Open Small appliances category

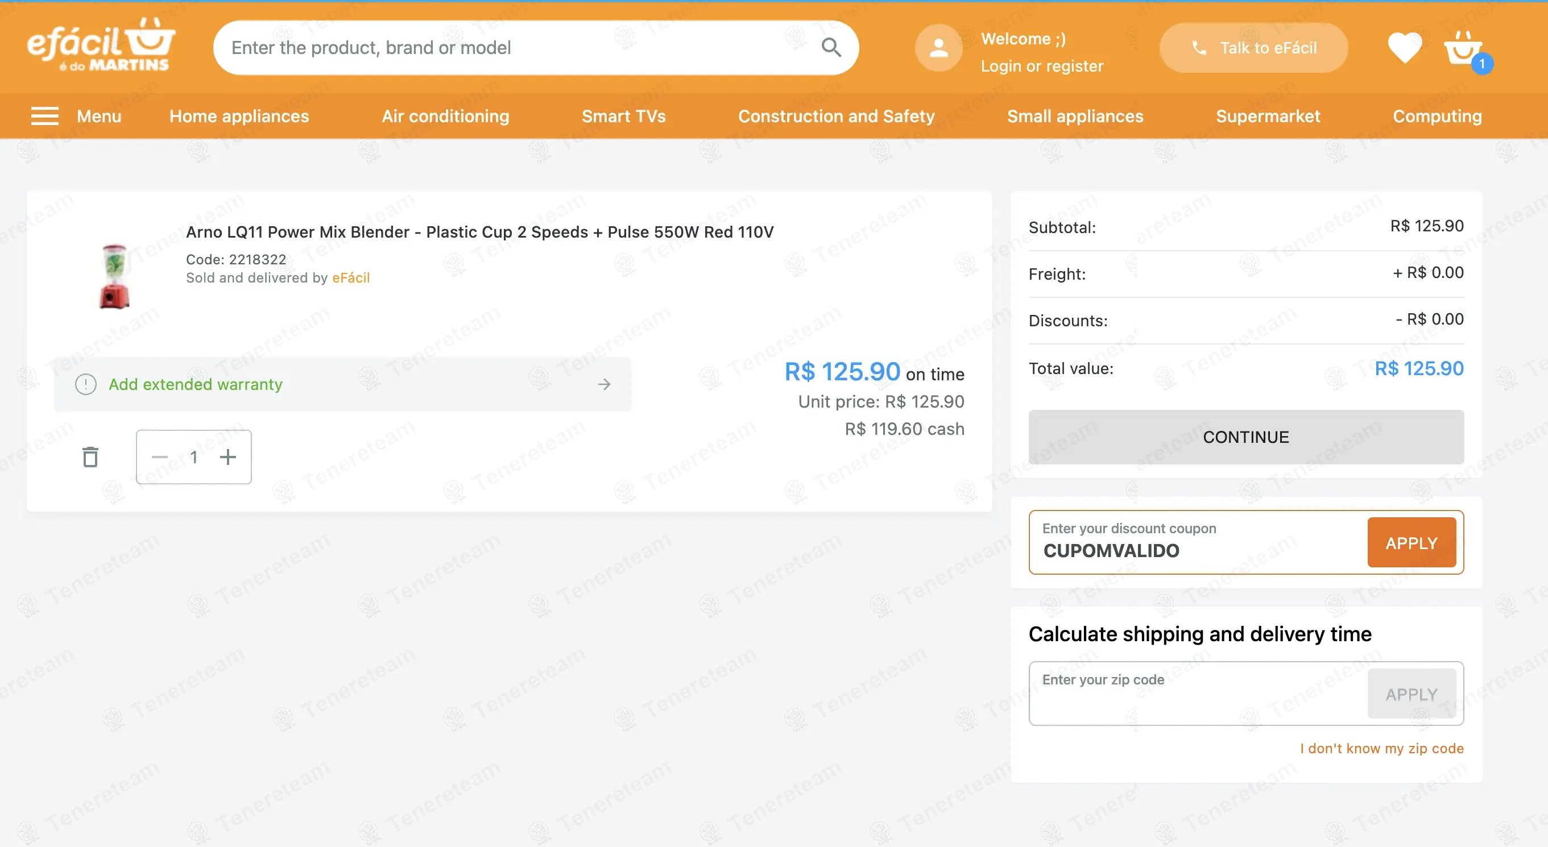coord(1075,116)
